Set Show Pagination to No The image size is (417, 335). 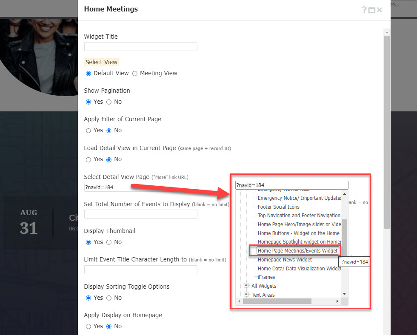(109, 102)
